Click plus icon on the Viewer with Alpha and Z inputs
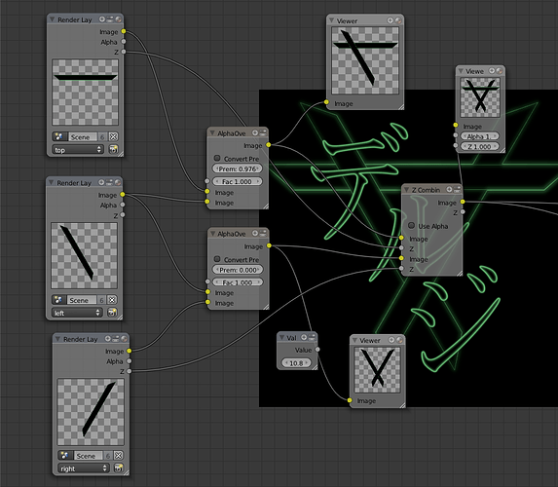This screenshot has height=487, width=558. pos(492,70)
